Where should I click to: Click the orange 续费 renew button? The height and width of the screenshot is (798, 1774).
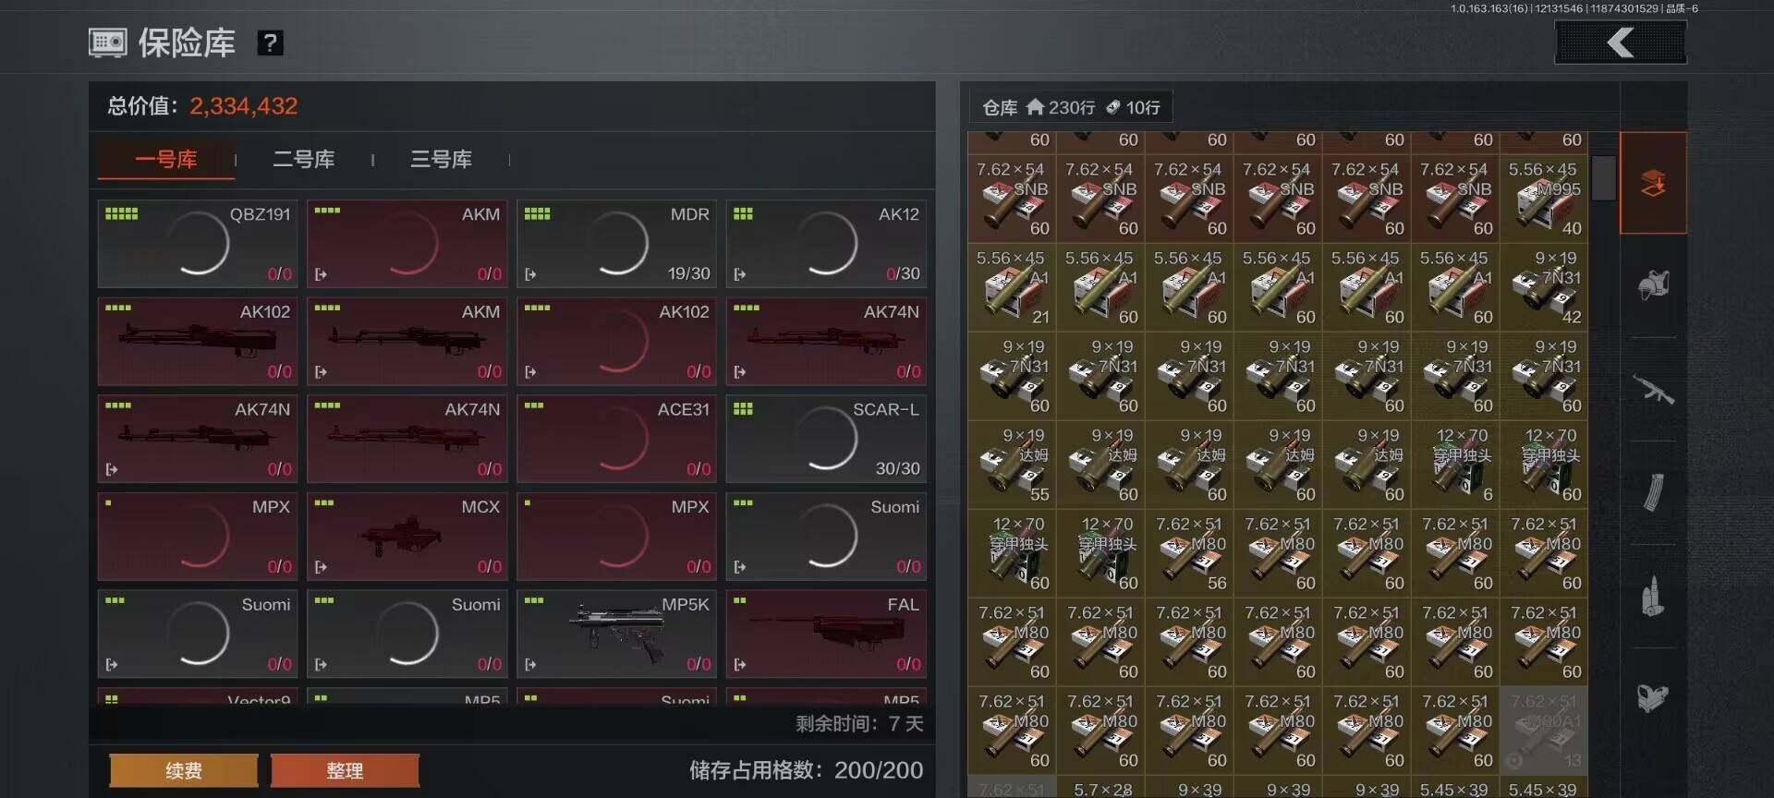click(183, 770)
